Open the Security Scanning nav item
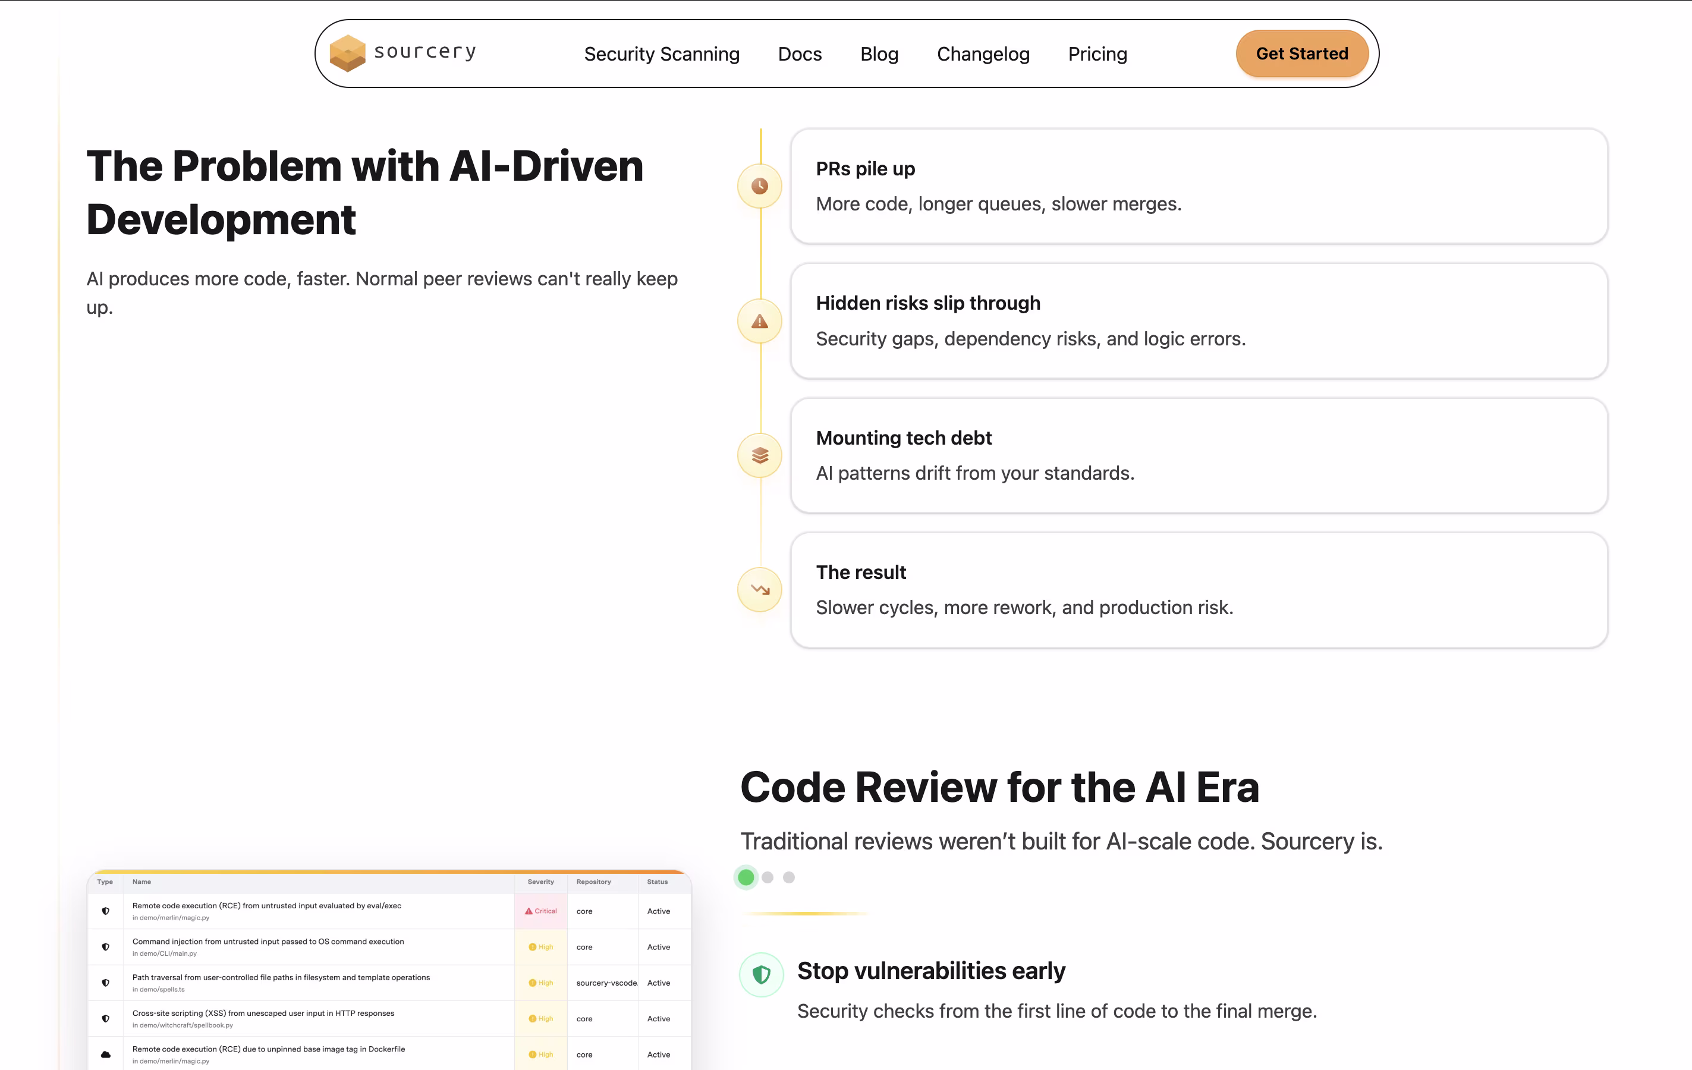The width and height of the screenshot is (1692, 1070). point(661,54)
